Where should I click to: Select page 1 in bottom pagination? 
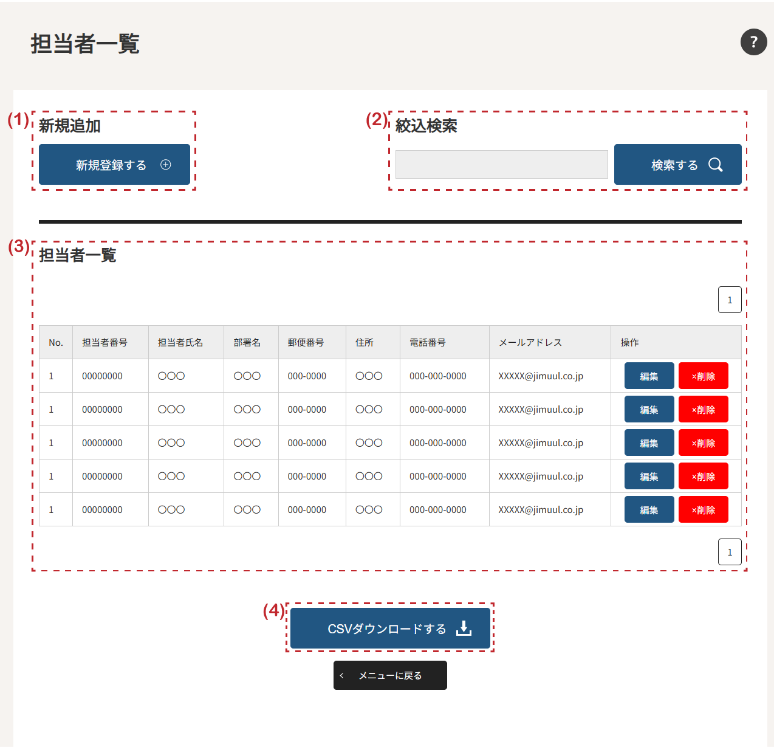coord(730,552)
